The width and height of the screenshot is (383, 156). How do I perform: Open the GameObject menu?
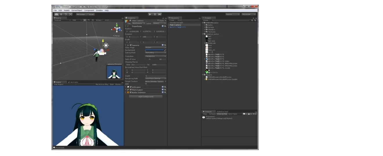point(77,10)
